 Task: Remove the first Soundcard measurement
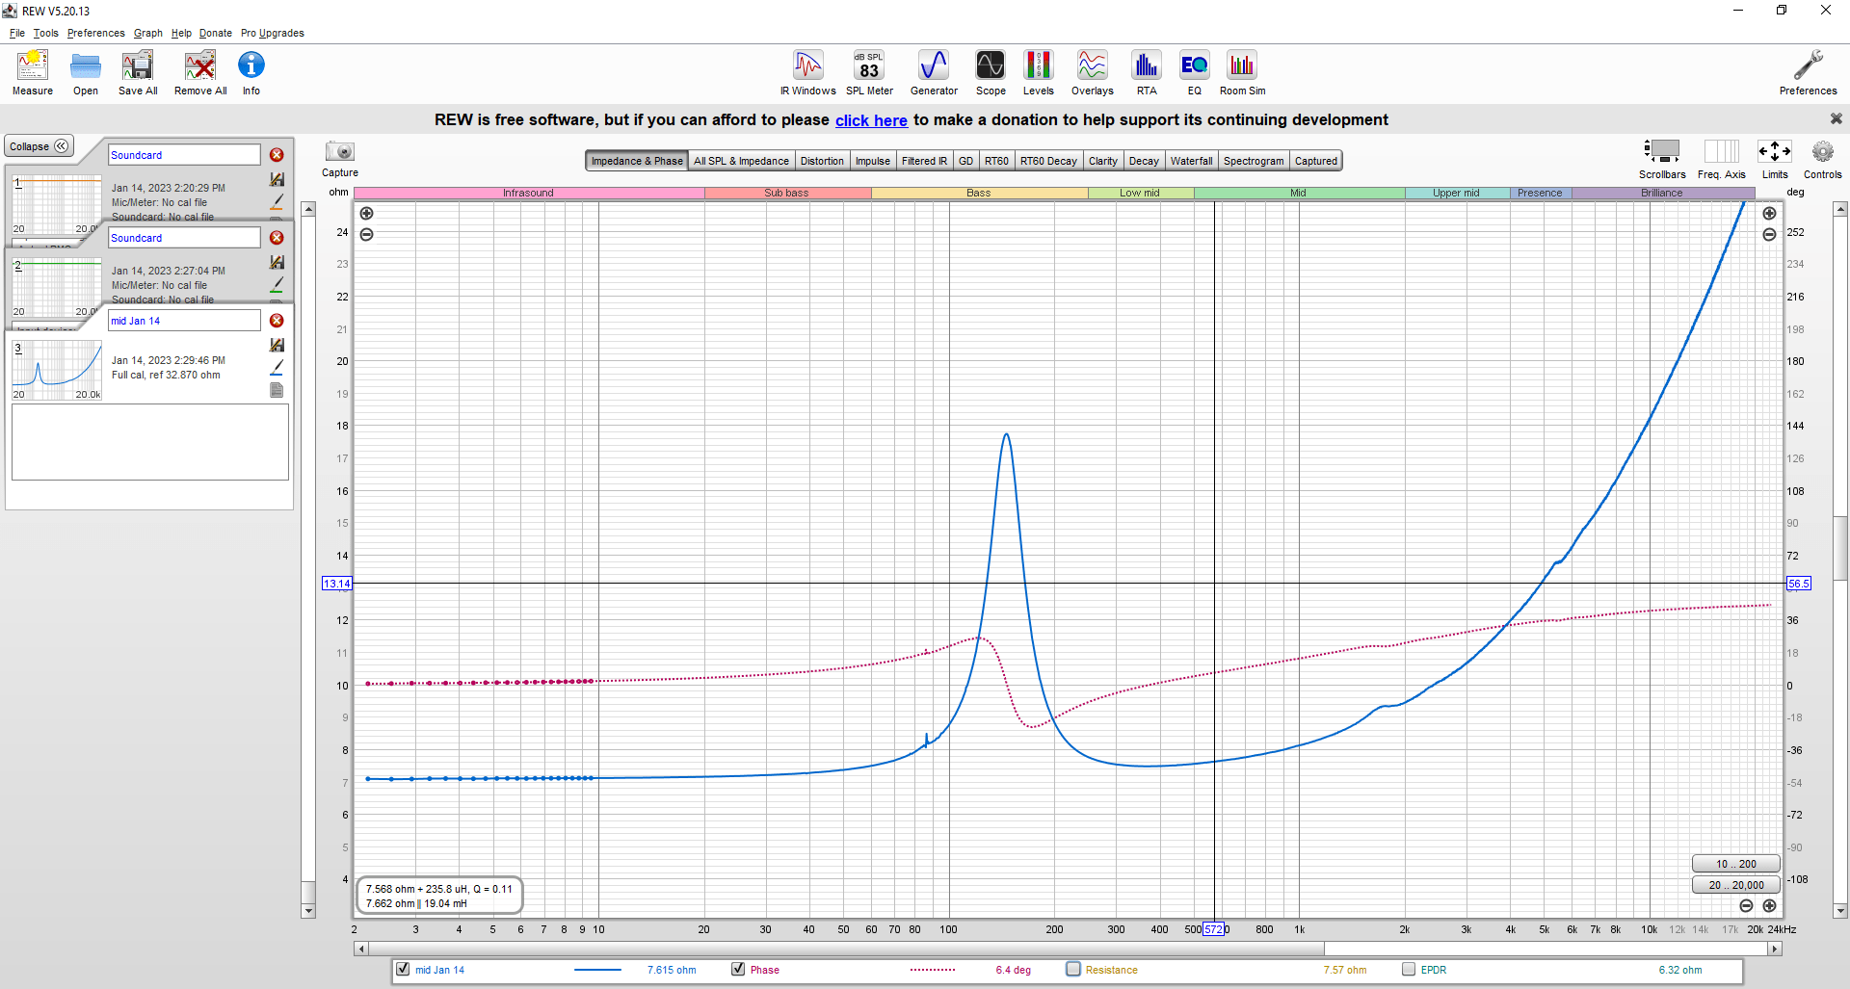tap(277, 155)
